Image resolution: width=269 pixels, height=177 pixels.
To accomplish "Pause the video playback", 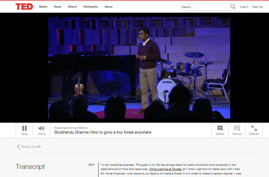I will tap(24, 131).
